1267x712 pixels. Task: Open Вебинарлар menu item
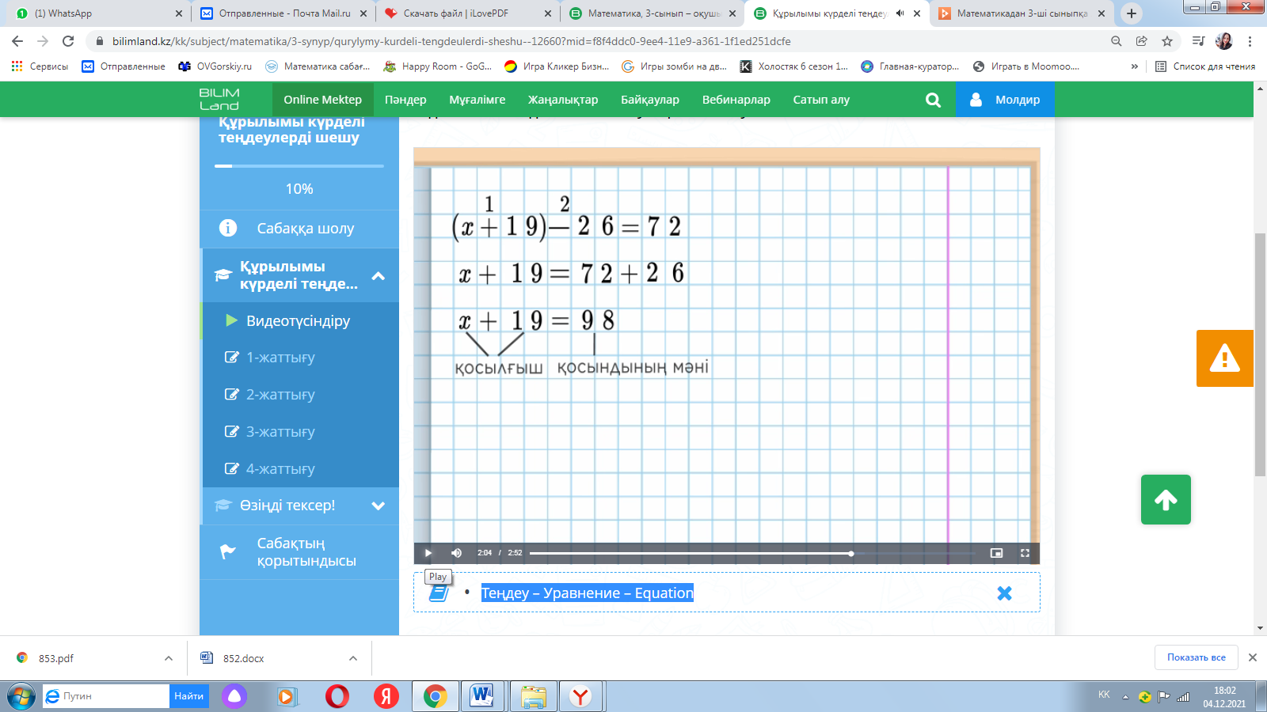pos(736,100)
